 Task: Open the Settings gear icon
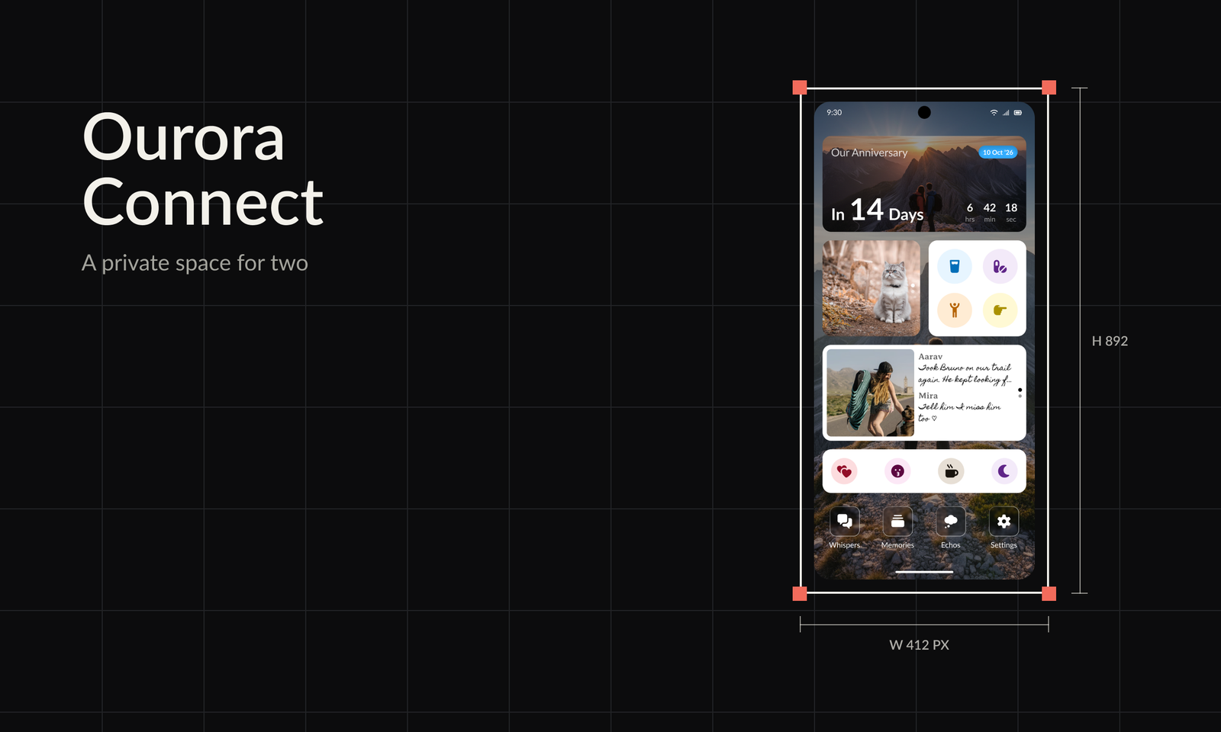coord(1004,522)
